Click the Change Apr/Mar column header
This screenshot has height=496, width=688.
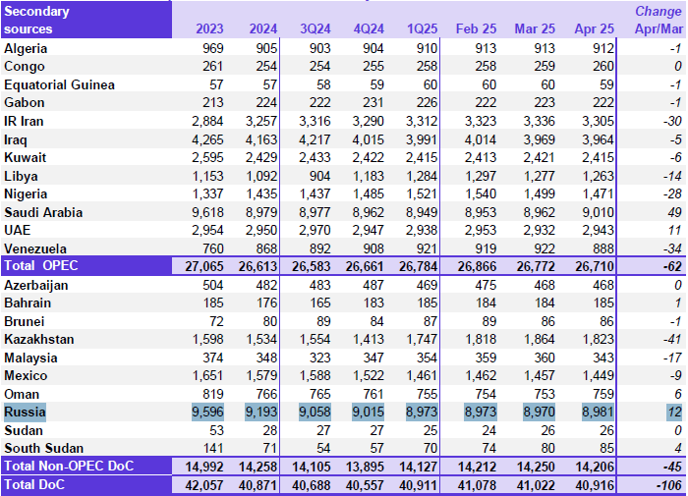[658, 21]
